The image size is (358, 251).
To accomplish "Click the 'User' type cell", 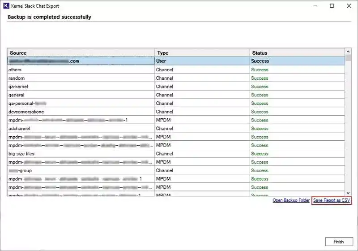I will pos(202,61).
